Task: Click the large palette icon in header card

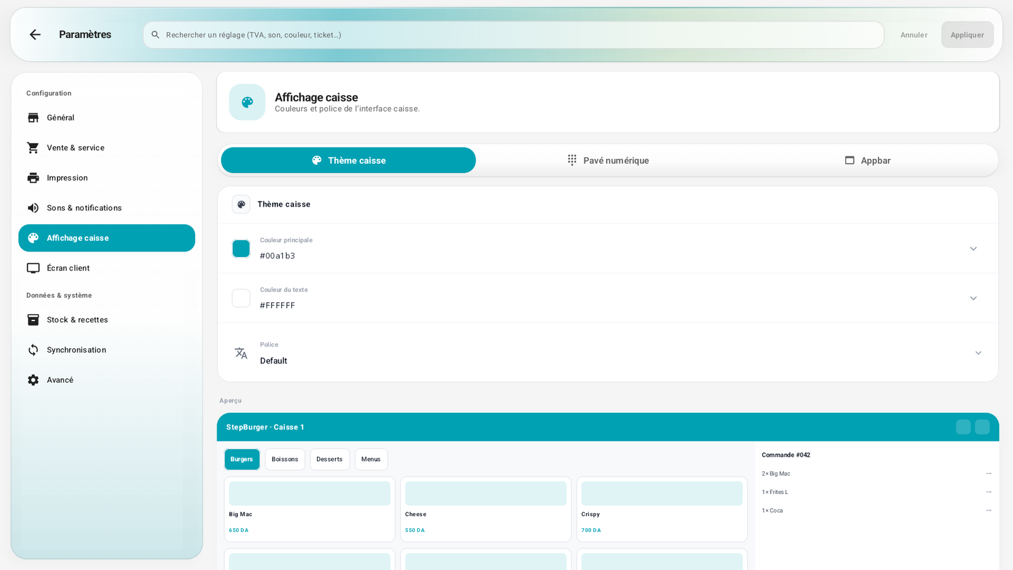Action: point(247,102)
